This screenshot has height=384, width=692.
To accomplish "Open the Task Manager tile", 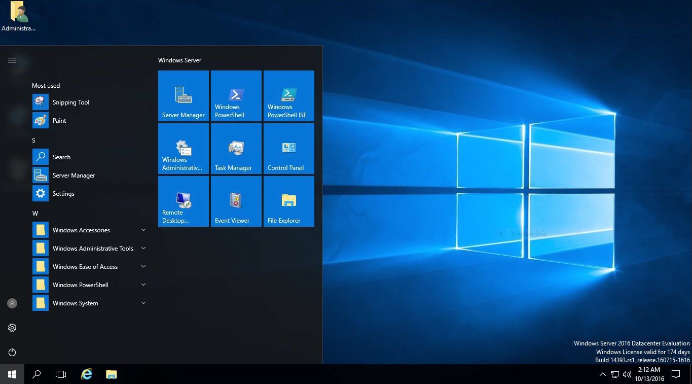I will (x=236, y=148).
